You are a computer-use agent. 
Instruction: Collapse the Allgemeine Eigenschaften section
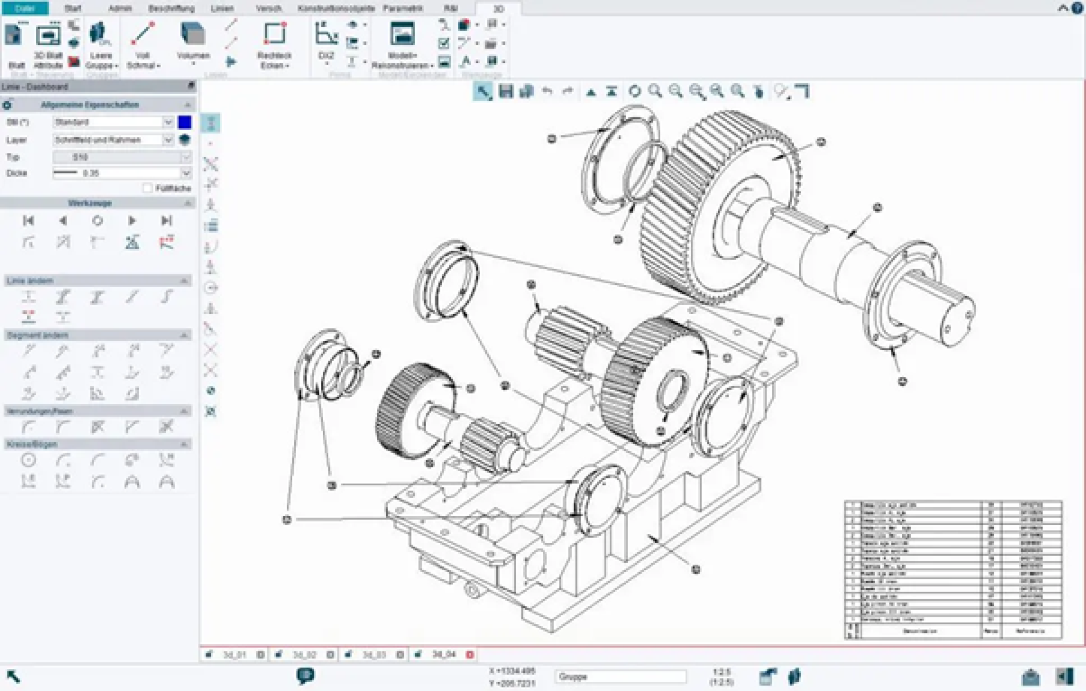point(189,104)
